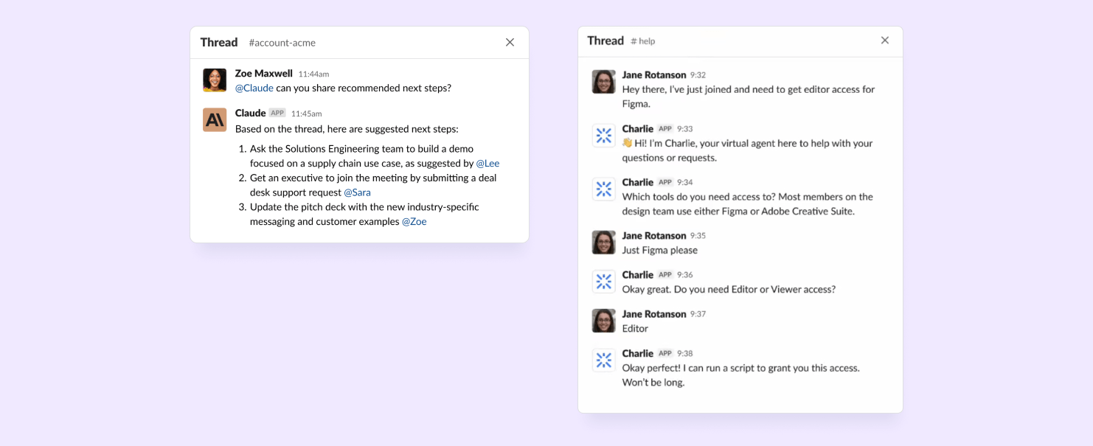Open the @Claude mention link

coord(253,88)
